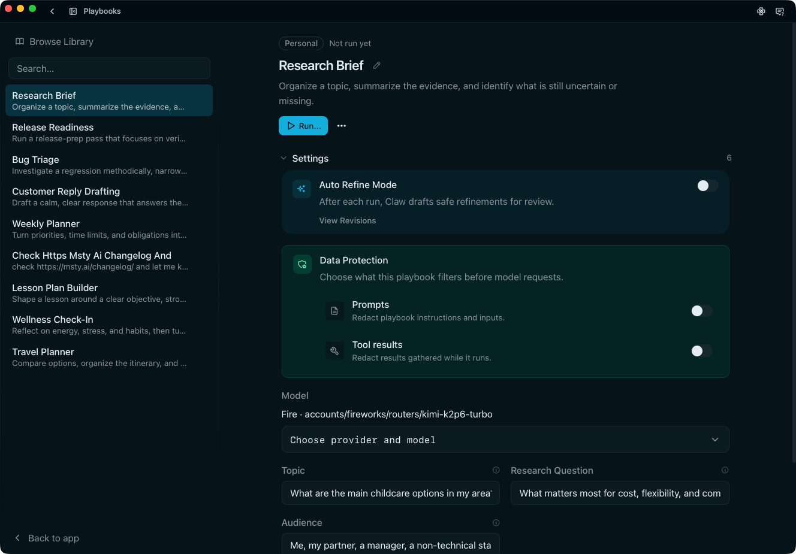The height and width of the screenshot is (554, 796).
Task: Enable the Tool results redaction toggle
Action: click(701, 351)
